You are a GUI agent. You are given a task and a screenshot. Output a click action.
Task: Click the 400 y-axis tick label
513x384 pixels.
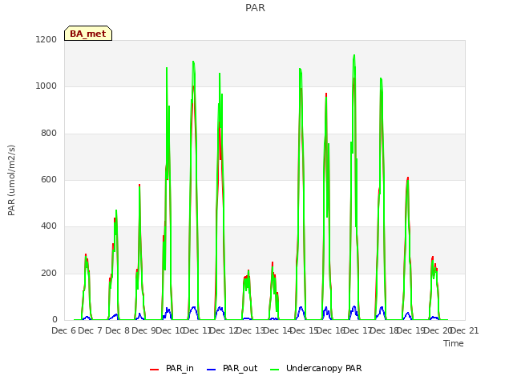coord(49,226)
